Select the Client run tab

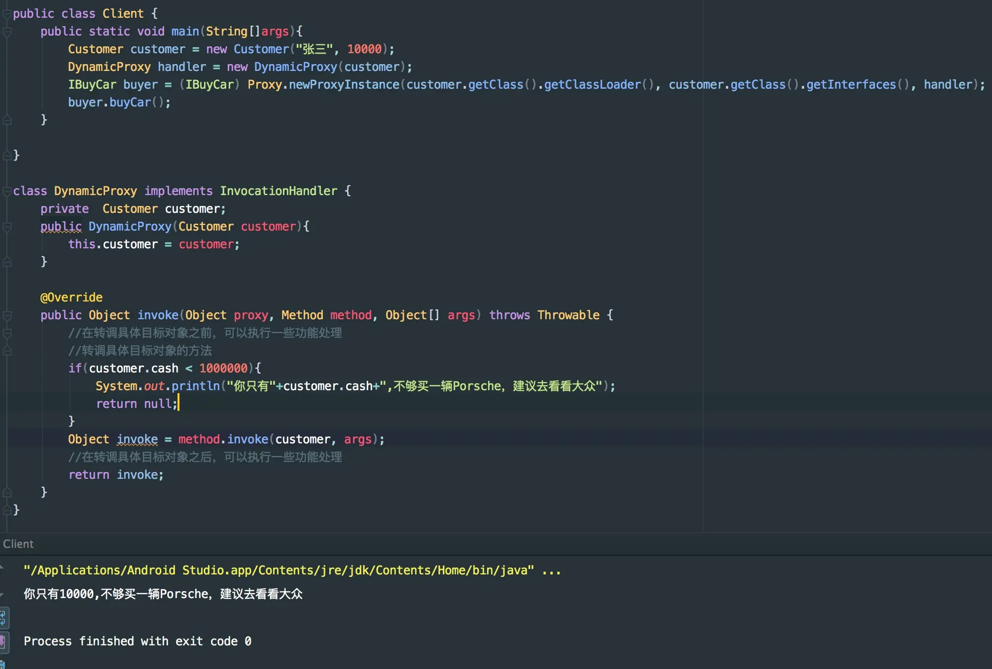tap(18, 544)
